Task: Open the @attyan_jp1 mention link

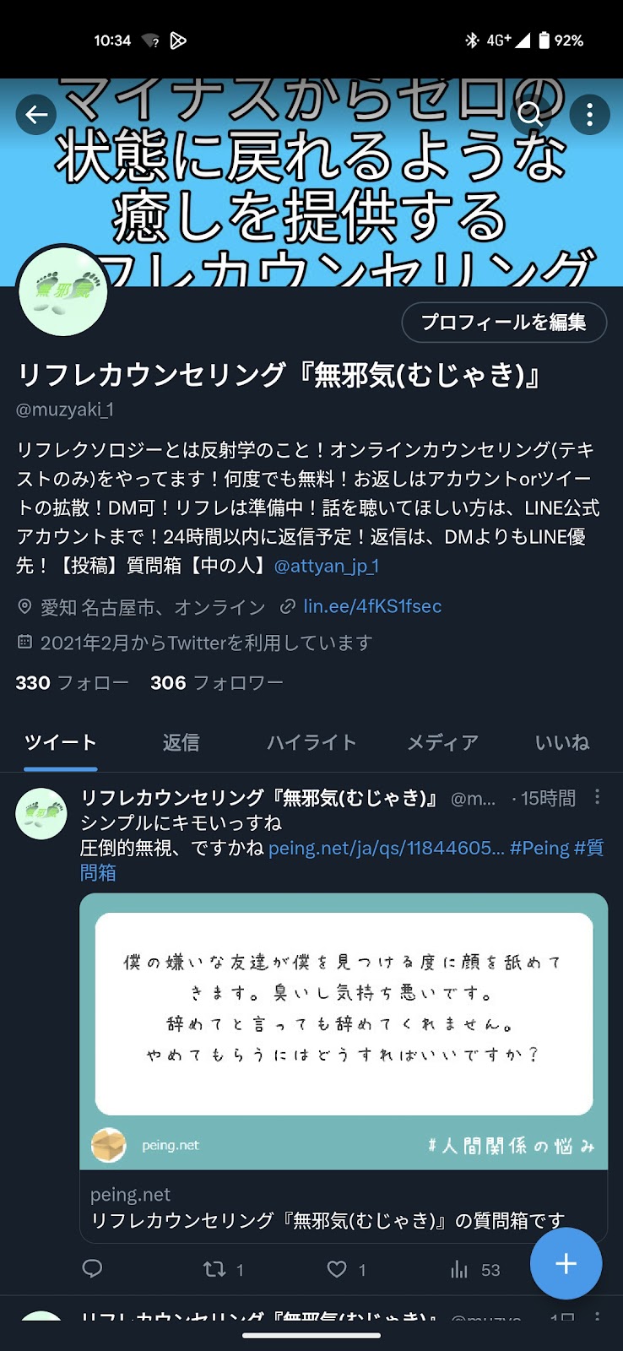Action: (x=327, y=566)
